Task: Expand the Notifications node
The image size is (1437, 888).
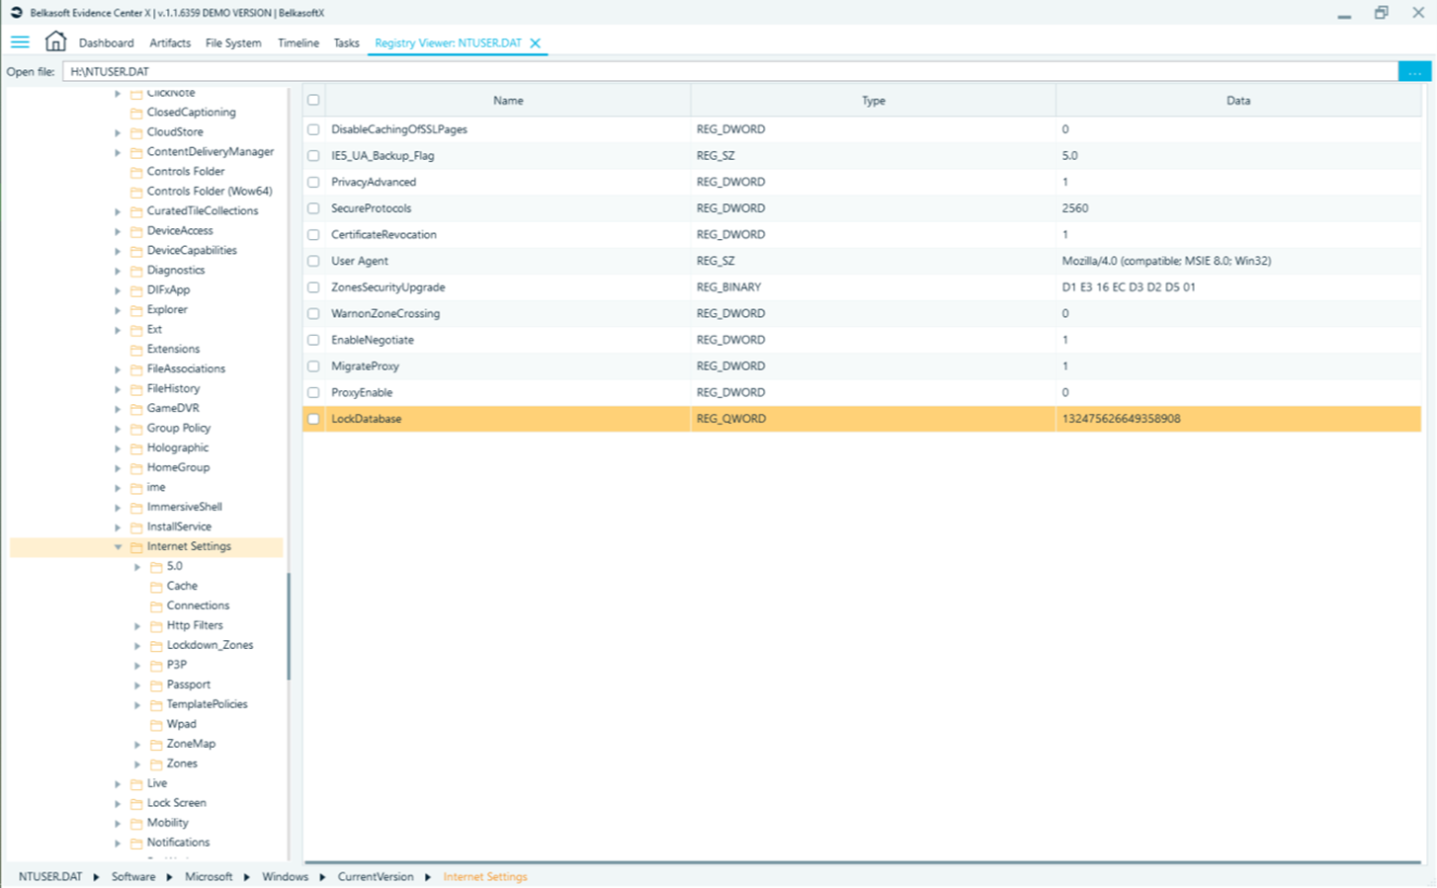Action: pyautogui.click(x=118, y=844)
